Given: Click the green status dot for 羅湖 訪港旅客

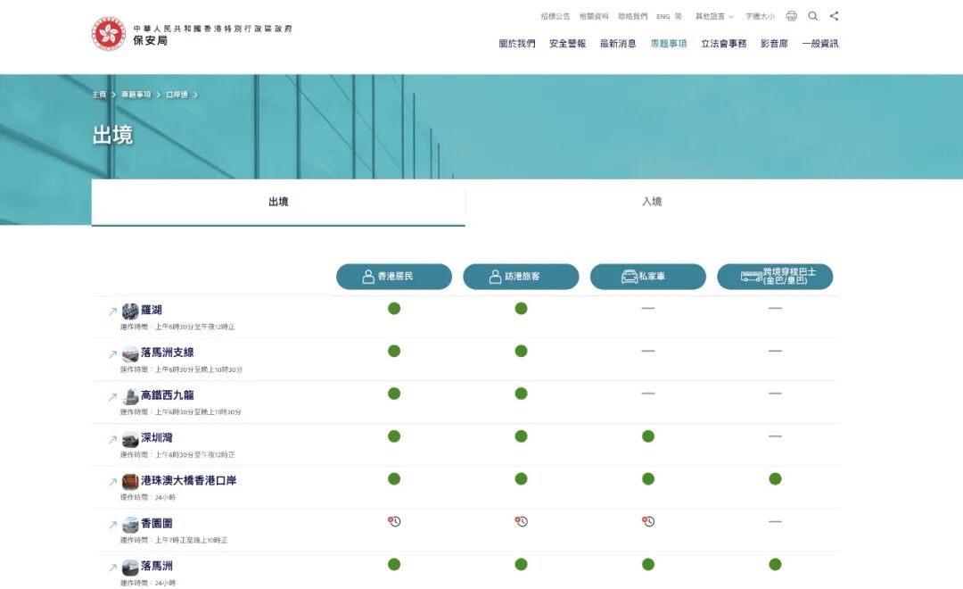Looking at the screenshot, I should [x=521, y=309].
